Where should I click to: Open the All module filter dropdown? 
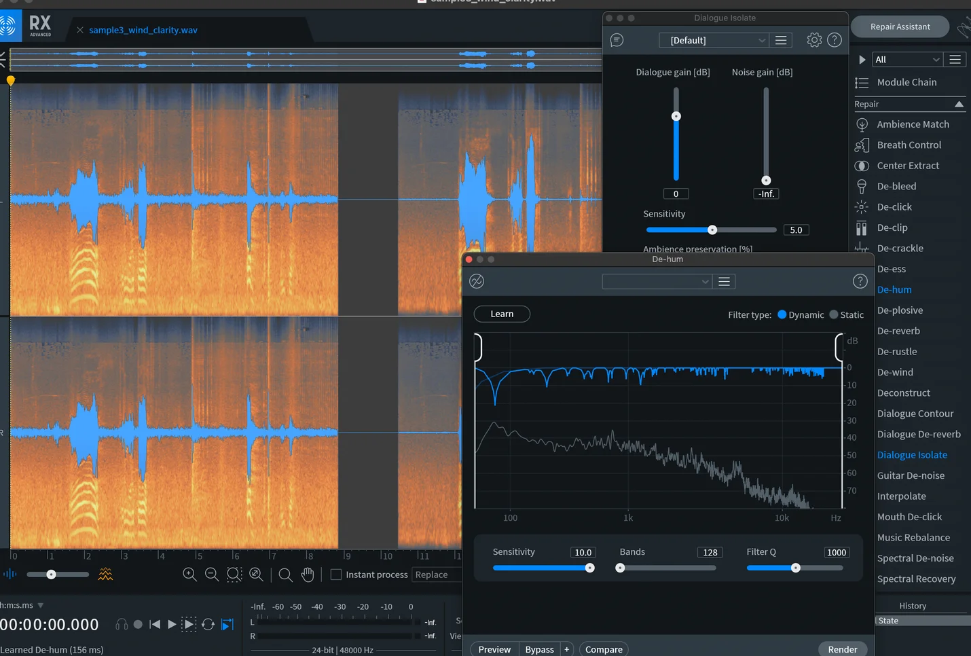(907, 60)
